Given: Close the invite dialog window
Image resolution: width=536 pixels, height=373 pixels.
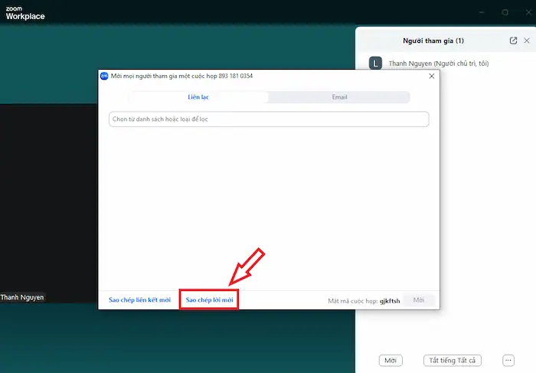Looking at the screenshot, I should tap(431, 76).
